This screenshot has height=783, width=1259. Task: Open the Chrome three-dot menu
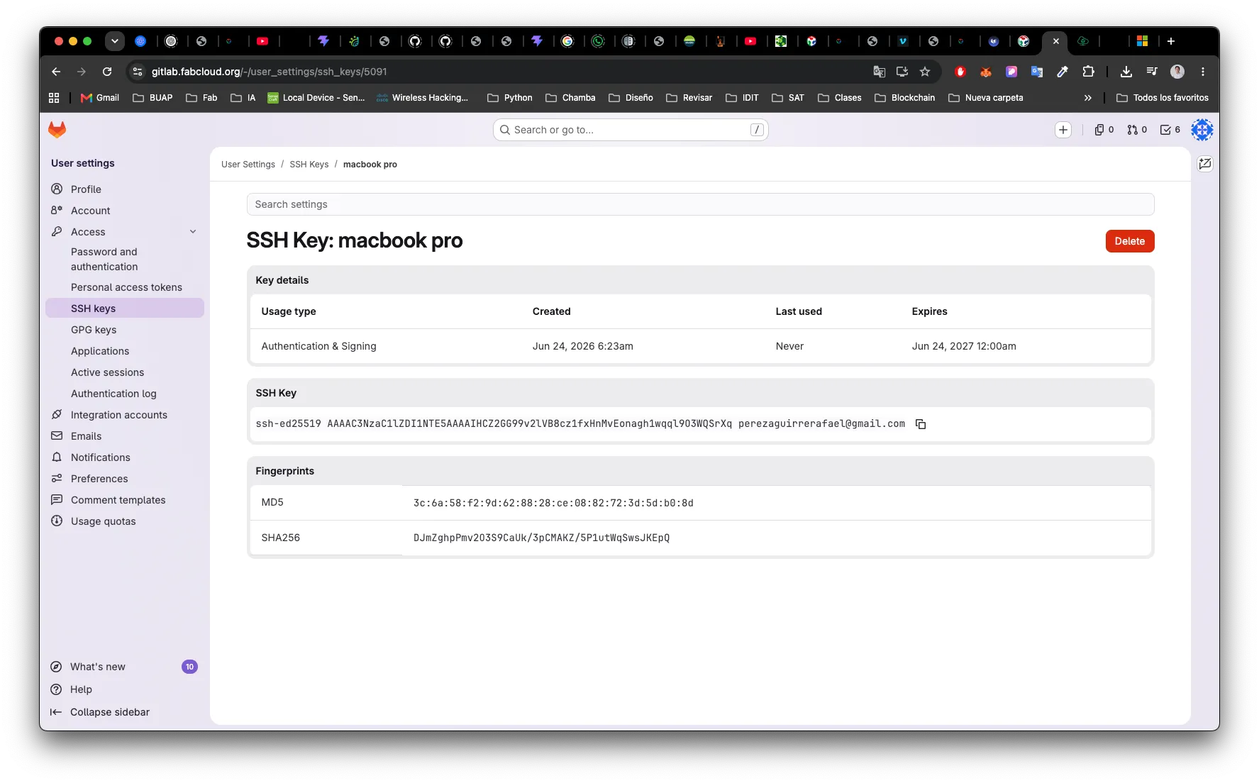point(1202,72)
